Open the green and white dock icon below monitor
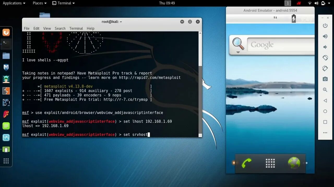The width and height of the screenshot is (334, 187). 6,149
